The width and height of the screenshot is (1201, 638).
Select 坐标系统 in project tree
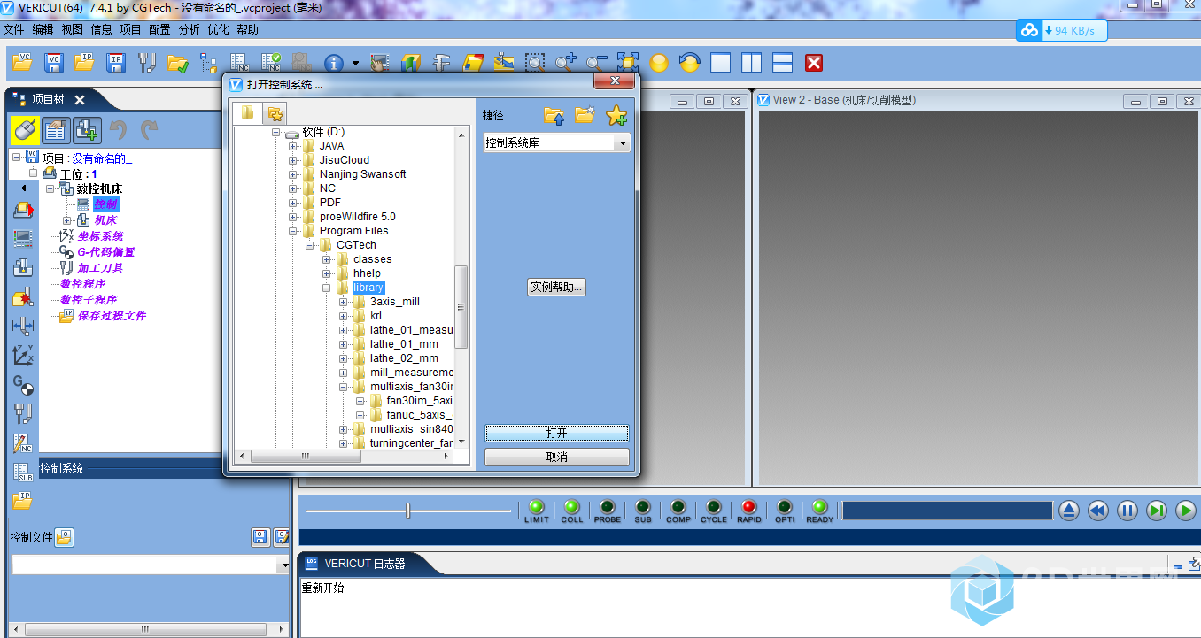pos(100,236)
